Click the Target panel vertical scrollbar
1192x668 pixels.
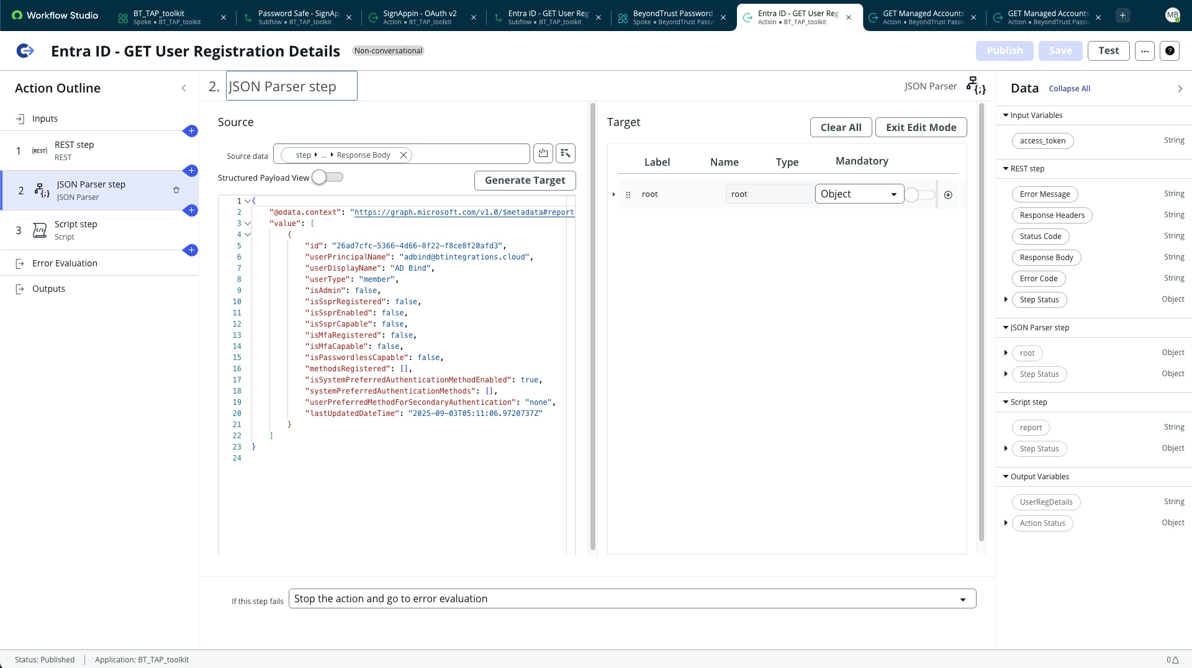(982, 323)
